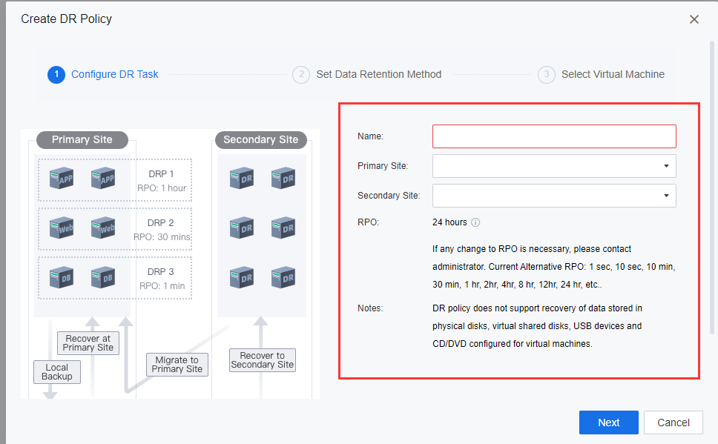This screenshot has width=718, height=444.
Task: Click the Cancel button
Action: (x=673, y=423)
